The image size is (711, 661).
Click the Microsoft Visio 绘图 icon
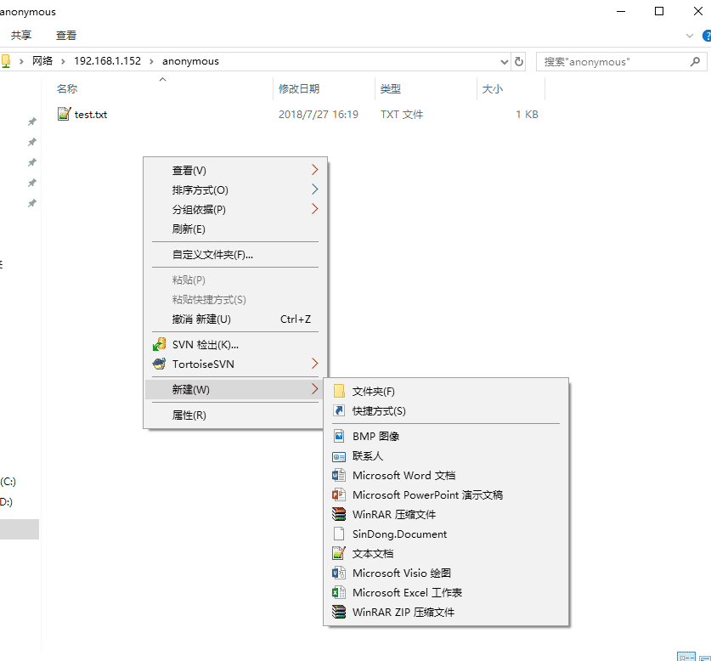(339, 573)
